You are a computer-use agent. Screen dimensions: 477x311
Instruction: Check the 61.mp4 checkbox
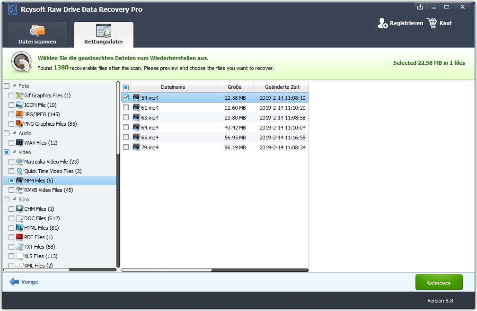click(x=126, y=107)
